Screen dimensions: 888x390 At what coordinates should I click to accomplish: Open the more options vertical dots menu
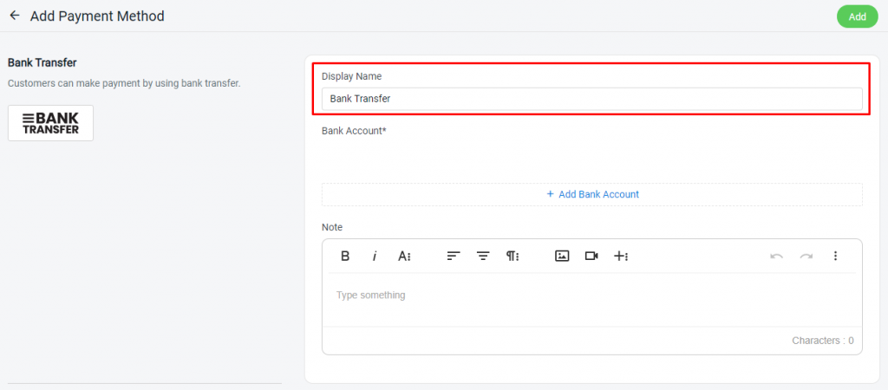click(835, 257)
